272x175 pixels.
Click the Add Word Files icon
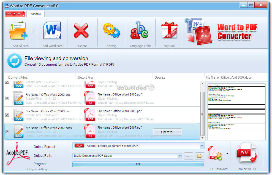point(52,30)
